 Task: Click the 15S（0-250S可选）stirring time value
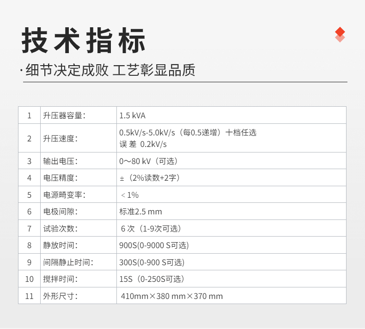point(152,279)
